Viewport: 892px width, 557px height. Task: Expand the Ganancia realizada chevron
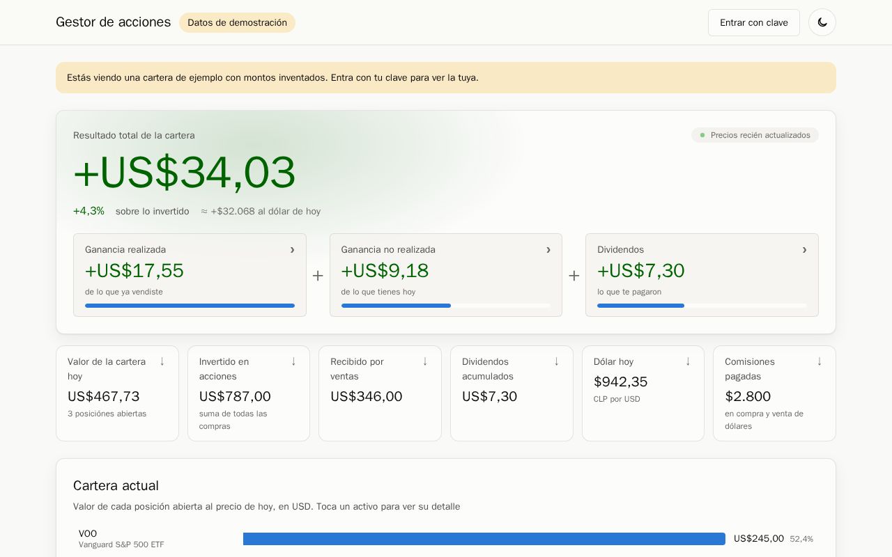pyautogui.click(x=292, y=250)
